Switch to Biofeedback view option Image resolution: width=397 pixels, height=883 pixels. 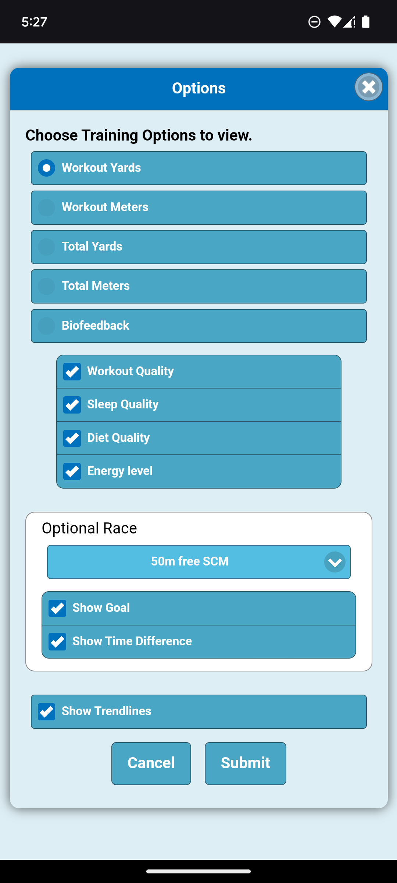[x=47, y=326]
